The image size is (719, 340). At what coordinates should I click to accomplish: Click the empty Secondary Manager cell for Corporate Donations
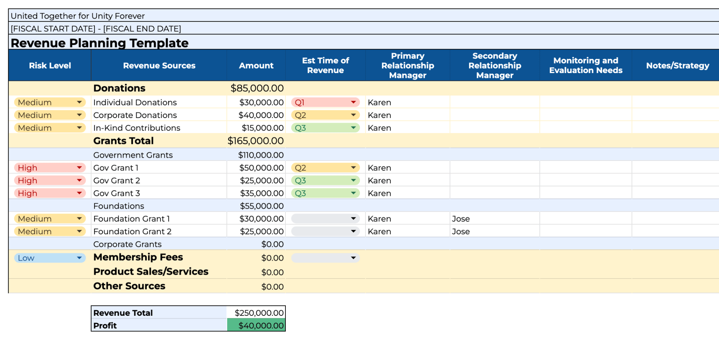(x=495, y=115)
